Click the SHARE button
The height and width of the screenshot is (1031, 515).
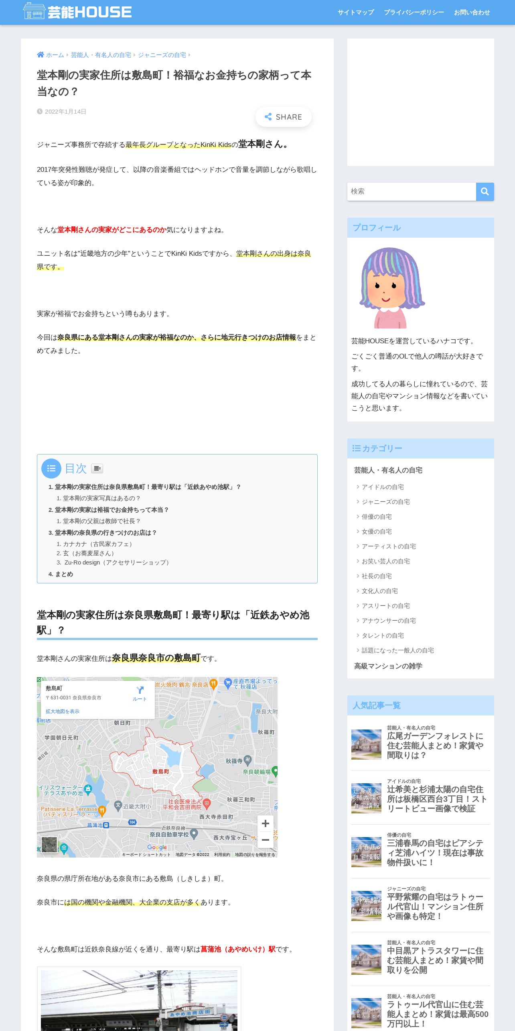pyautogui.click(x=283, y=117)
